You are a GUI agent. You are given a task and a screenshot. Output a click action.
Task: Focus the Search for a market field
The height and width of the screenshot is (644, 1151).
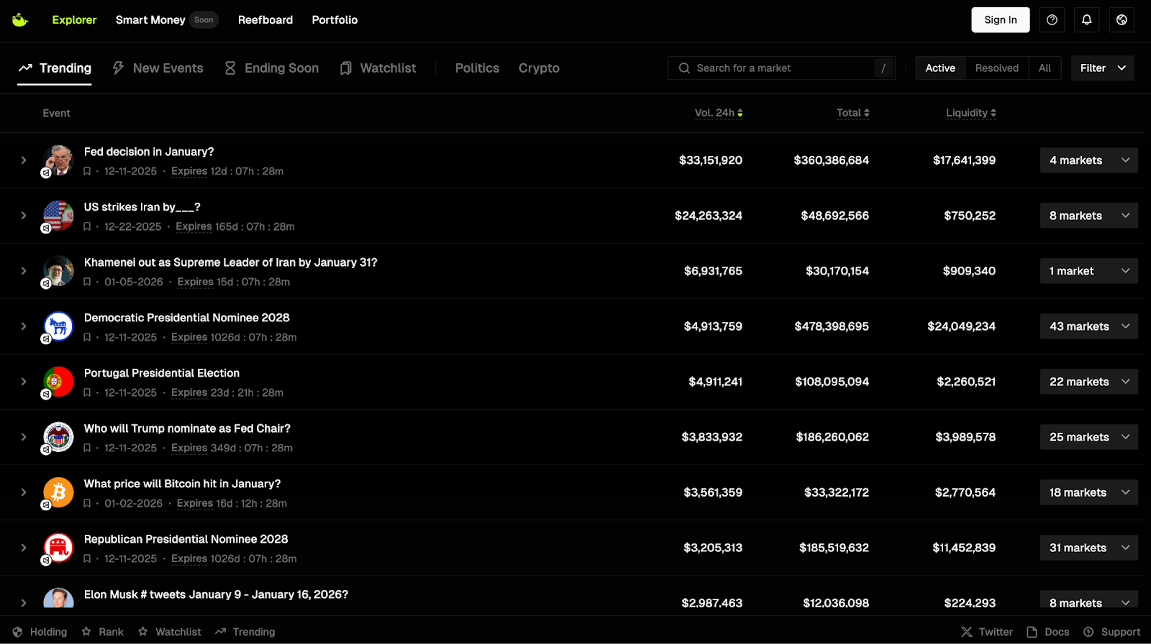(781, 68)
